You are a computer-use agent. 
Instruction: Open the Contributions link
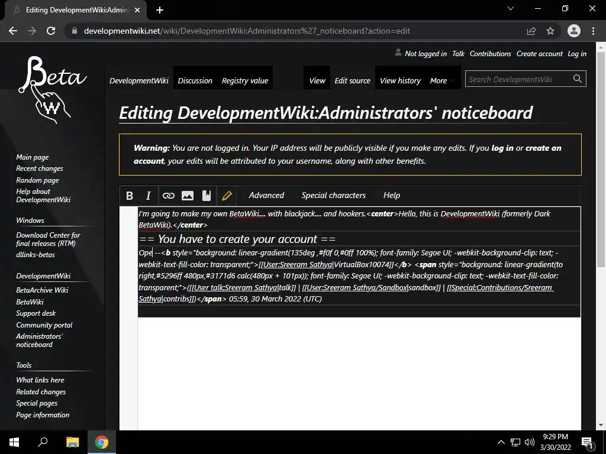point(490,54)
